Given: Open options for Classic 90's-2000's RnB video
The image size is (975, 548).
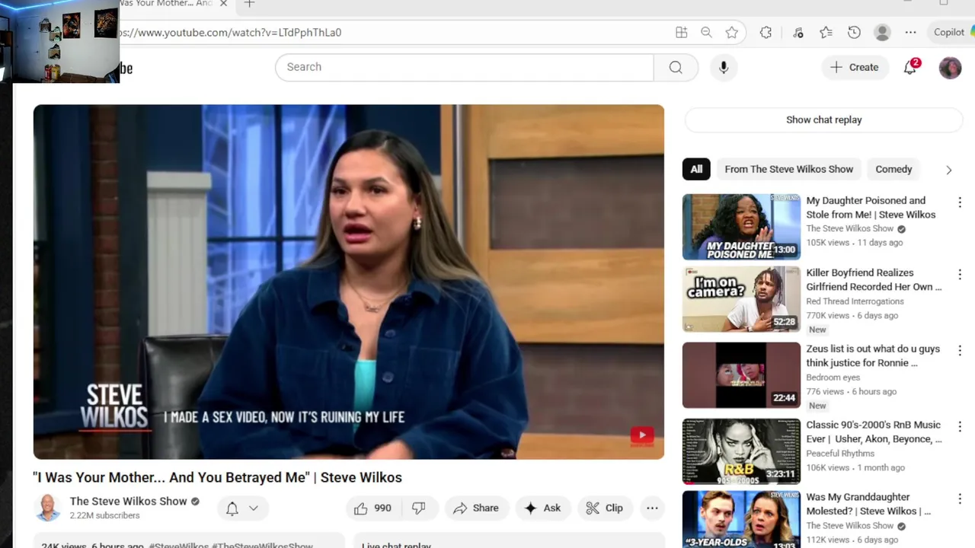Looking at the screenshot, I should pyautogui.click(x=959, y=426).
